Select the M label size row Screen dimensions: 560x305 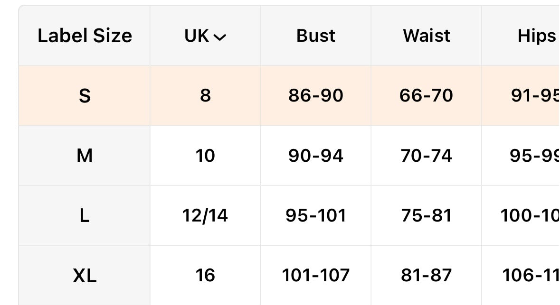pos(85,156)
